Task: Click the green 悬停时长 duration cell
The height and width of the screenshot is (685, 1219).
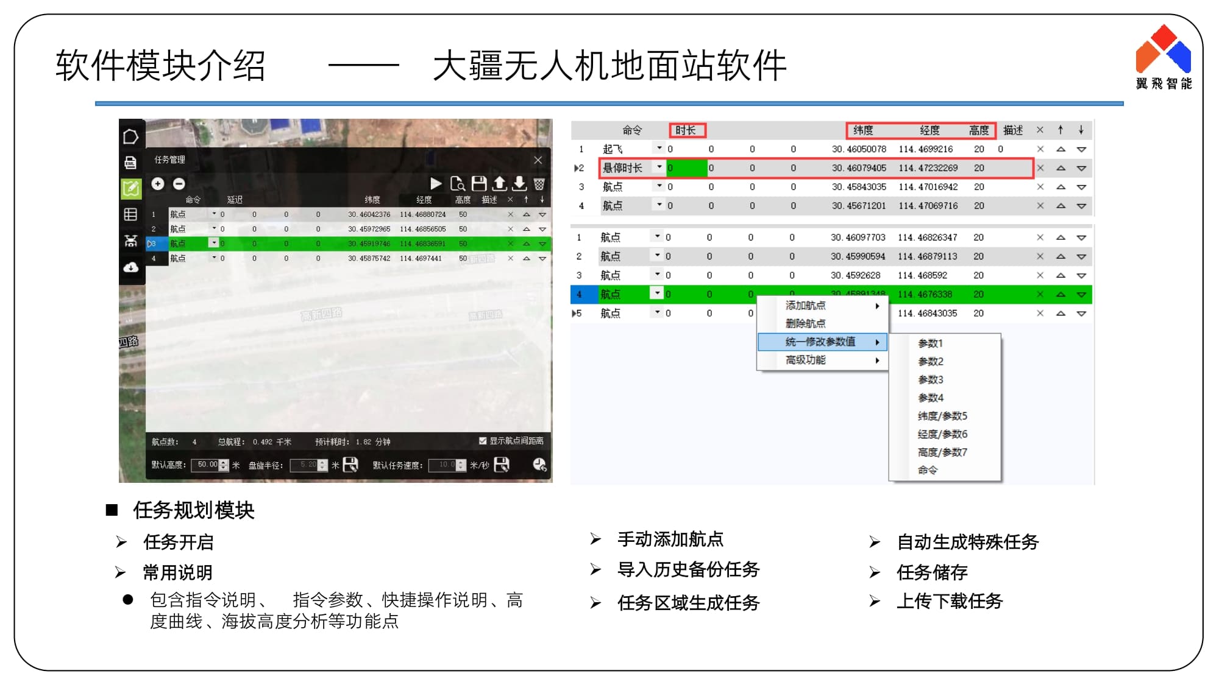Action: click(x=687, y=168)
